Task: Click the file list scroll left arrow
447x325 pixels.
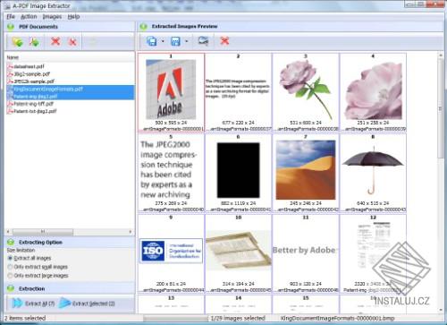Action: click(8, 232)
